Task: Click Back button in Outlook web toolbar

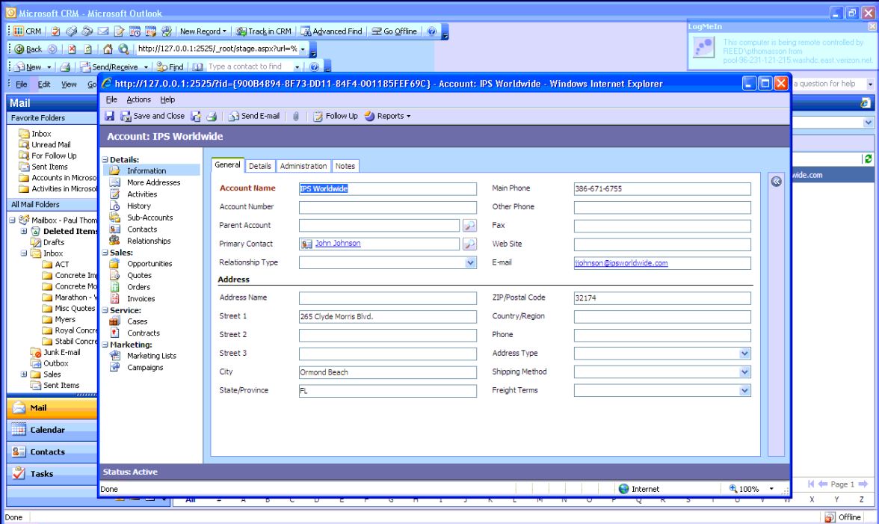Action: click(x=28, y=49)
